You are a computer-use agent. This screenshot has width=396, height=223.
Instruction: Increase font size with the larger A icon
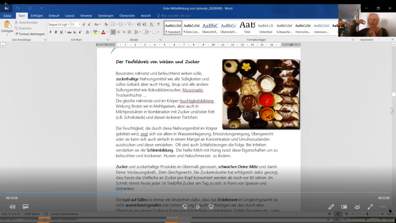(x=84, y=24)
